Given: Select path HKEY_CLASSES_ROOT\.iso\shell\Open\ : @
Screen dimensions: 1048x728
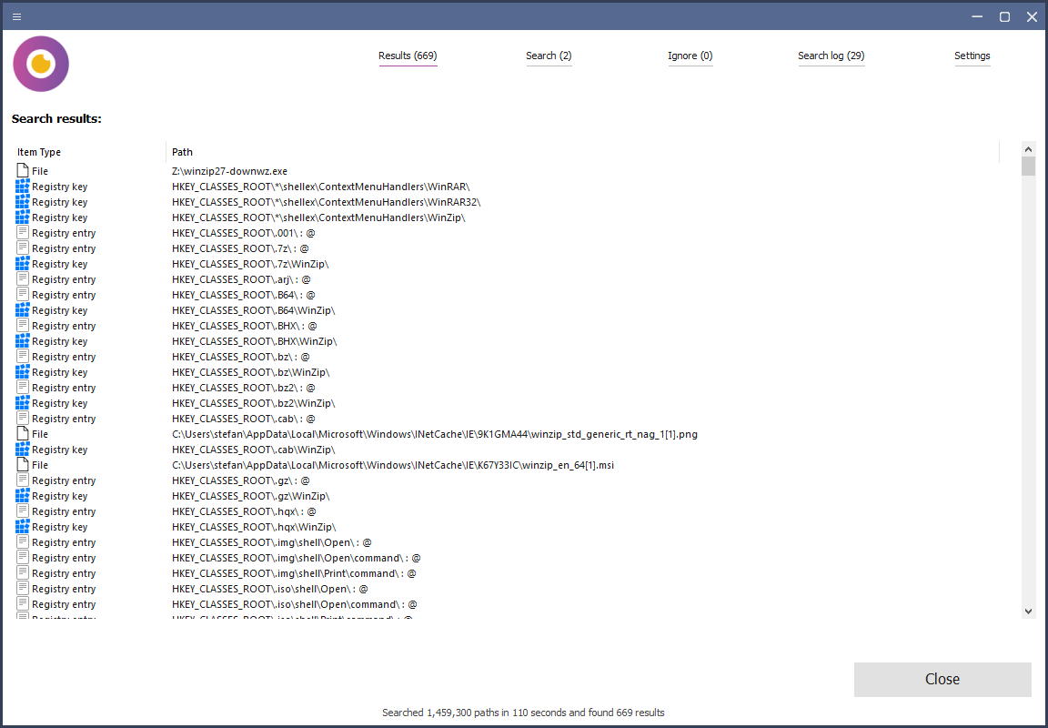Looking at the screenshot, I should pyautogui.click(x=270, y=588).
